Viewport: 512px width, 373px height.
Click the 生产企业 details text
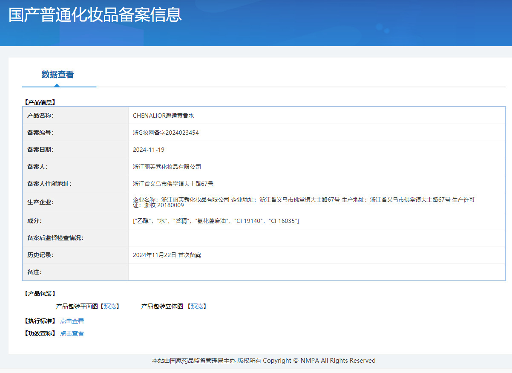coord(303,202)
